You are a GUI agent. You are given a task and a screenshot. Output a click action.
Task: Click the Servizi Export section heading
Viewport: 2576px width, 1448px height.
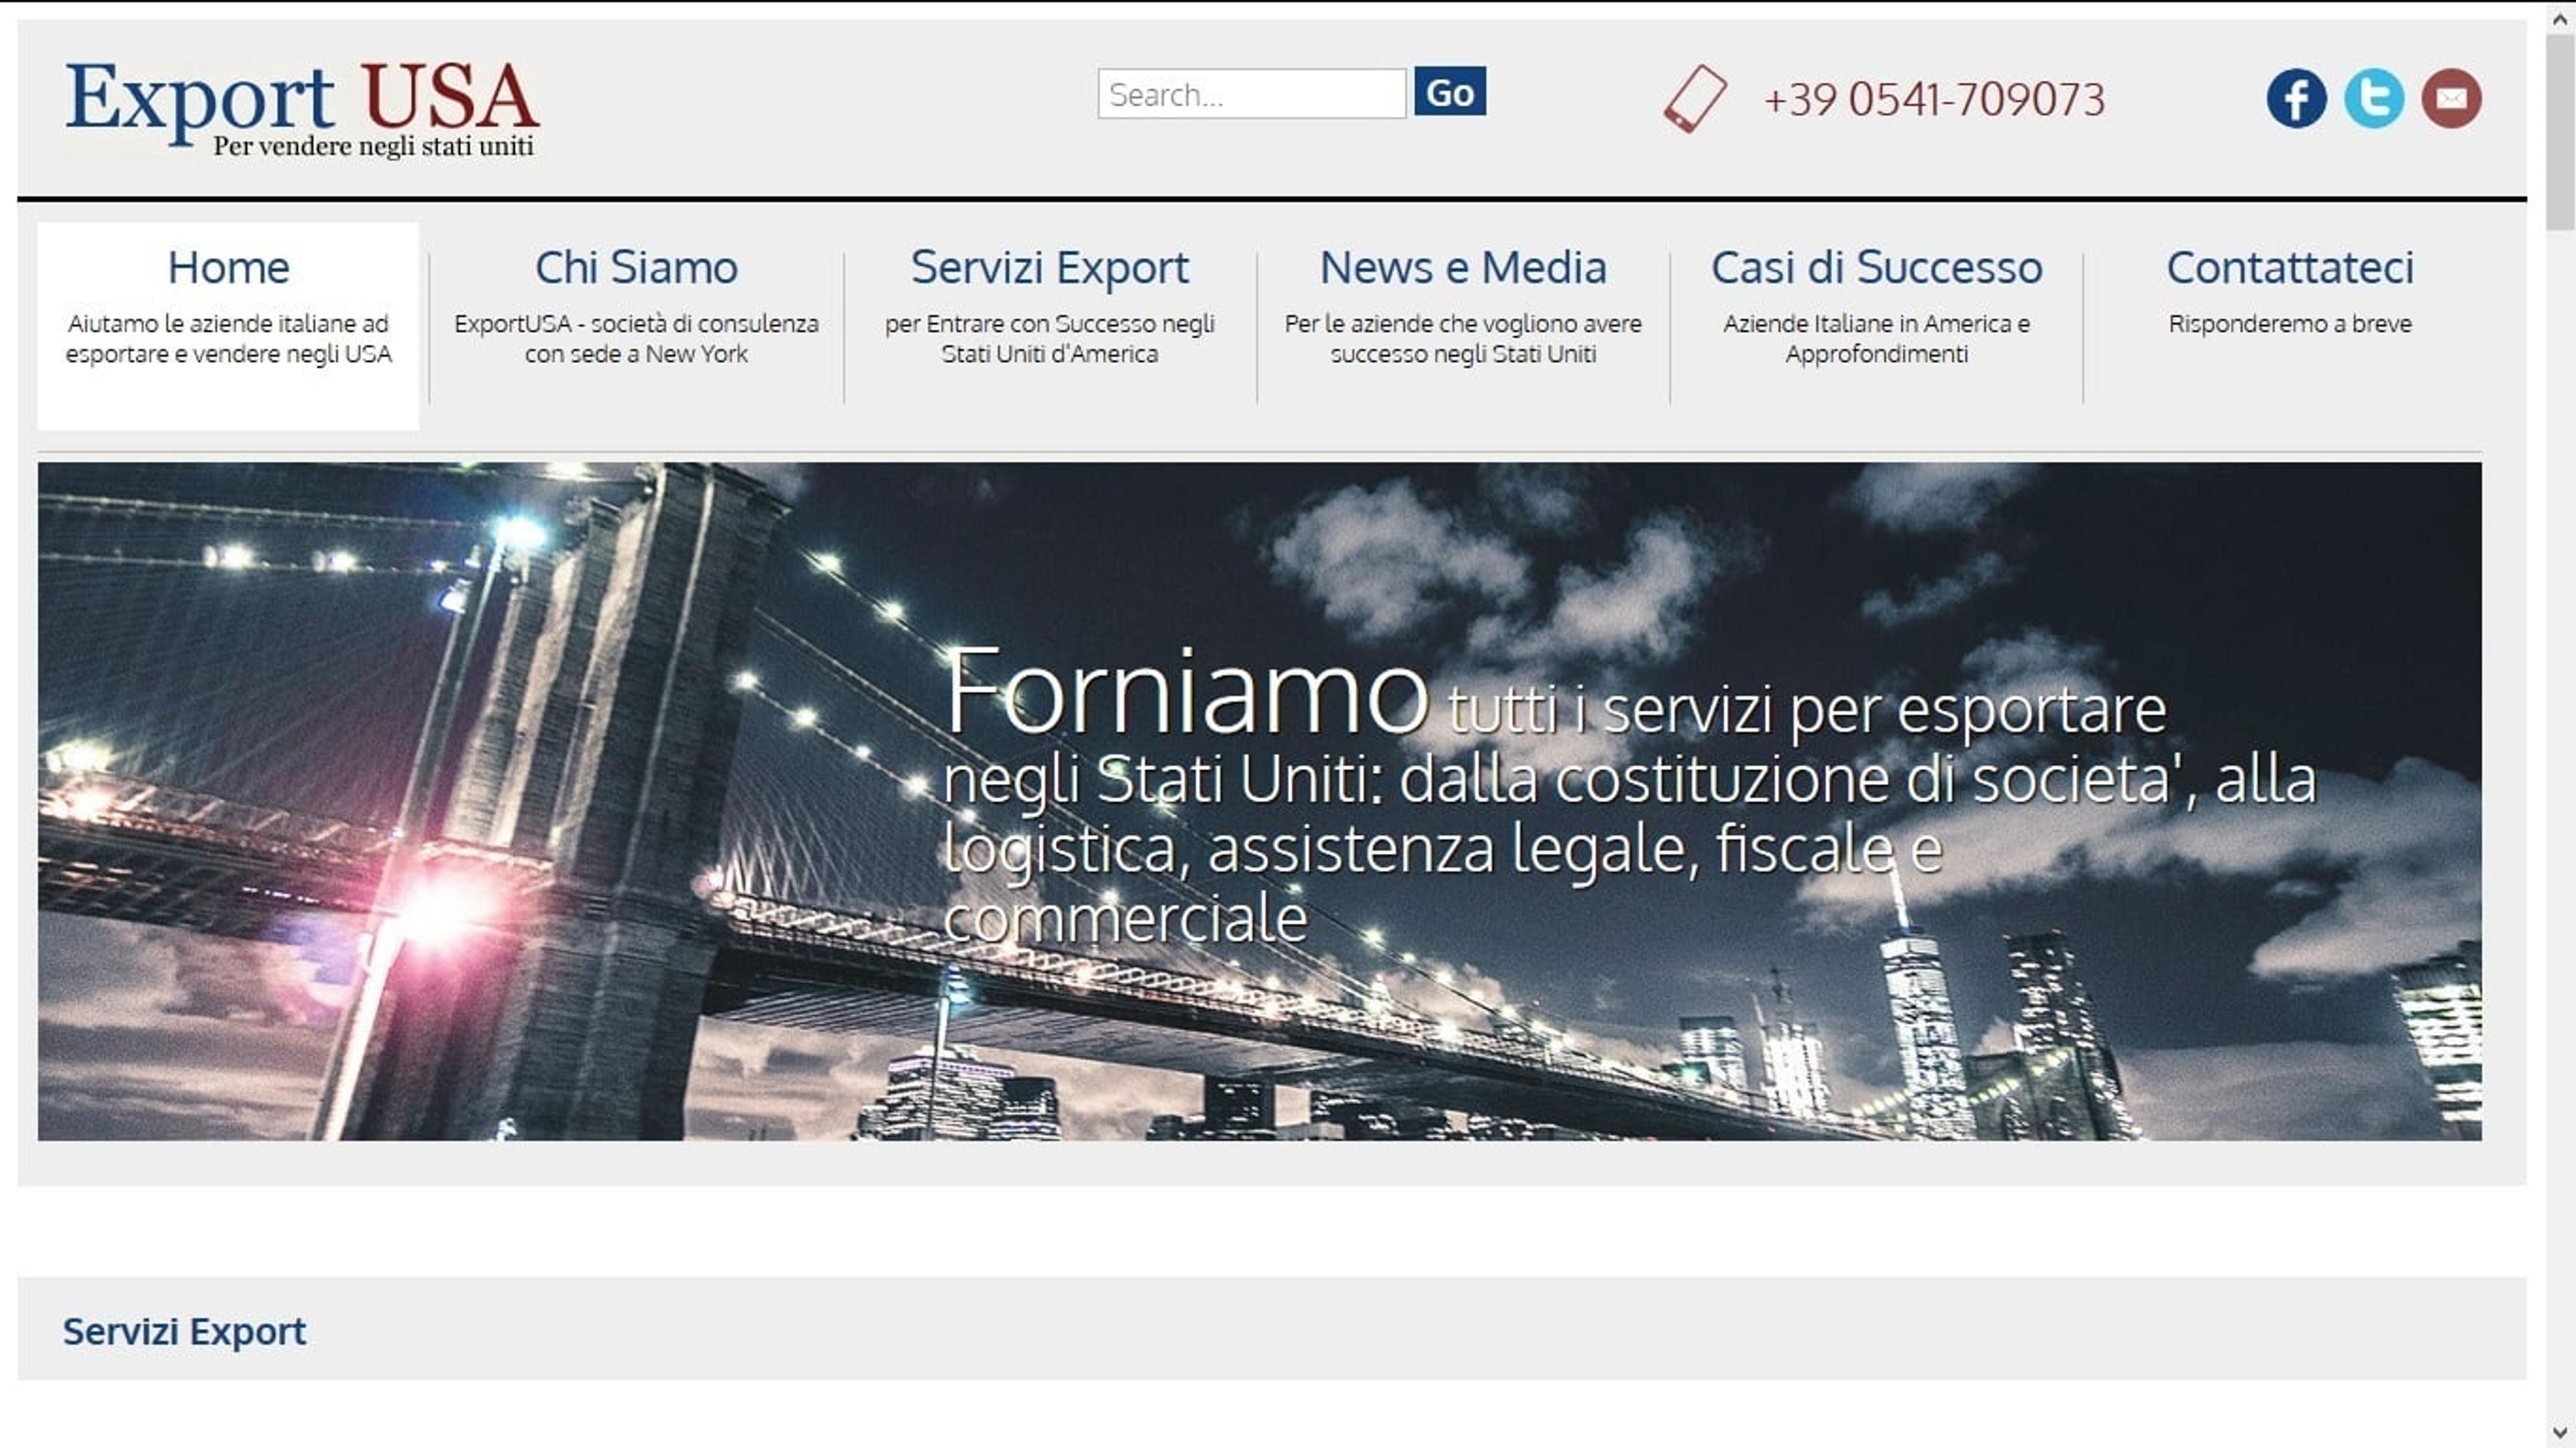click(184, 1331)
